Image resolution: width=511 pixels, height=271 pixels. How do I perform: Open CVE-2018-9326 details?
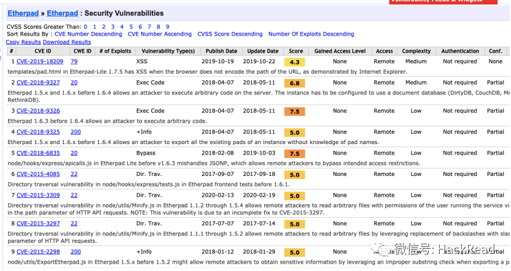point(38,111)
